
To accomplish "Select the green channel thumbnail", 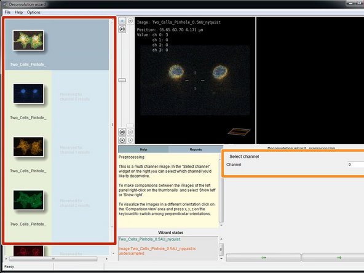I will [28, 200].
